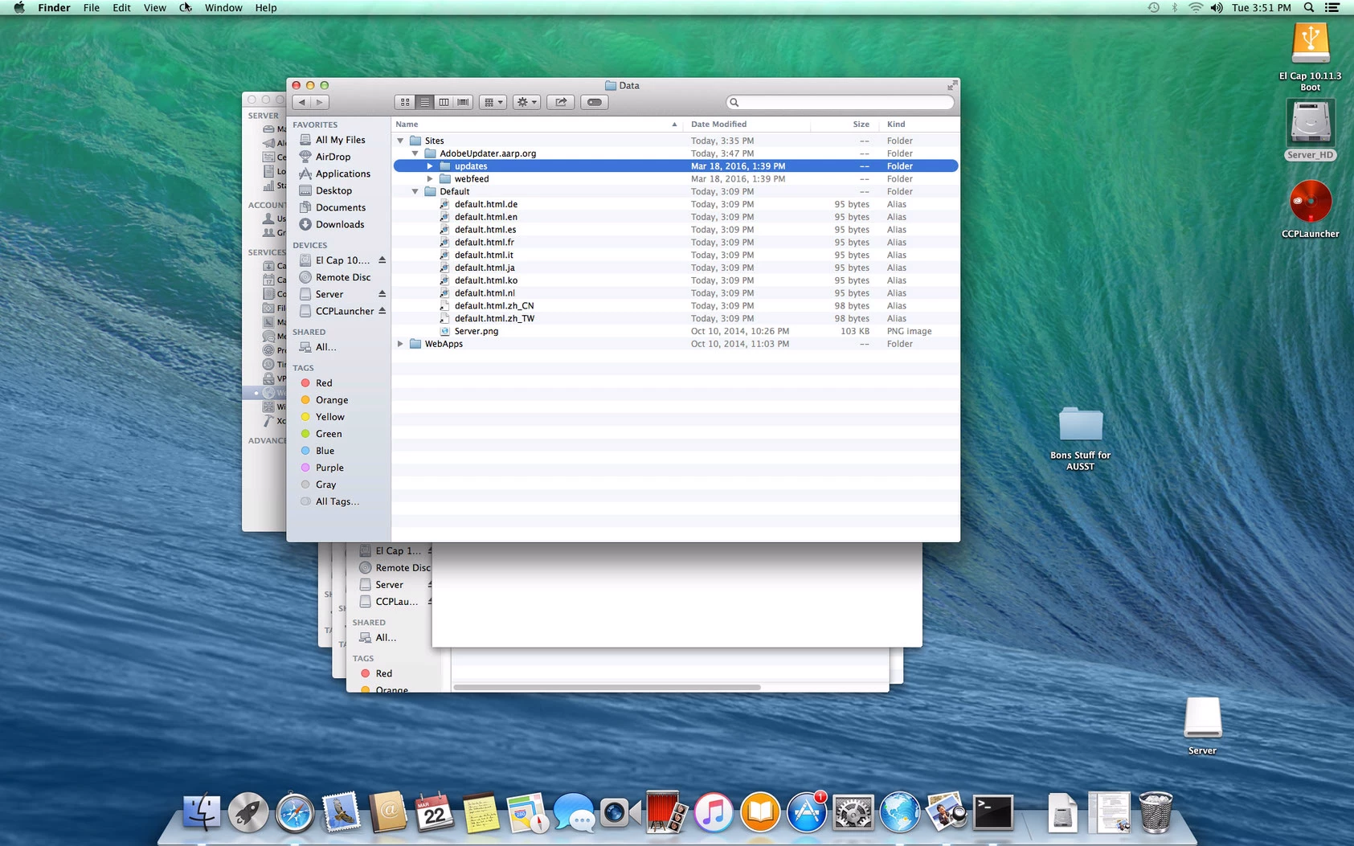Open AirDrop from the Favorites sidebar
This screenshot has height=846, width=1354.
coord(333,157)
